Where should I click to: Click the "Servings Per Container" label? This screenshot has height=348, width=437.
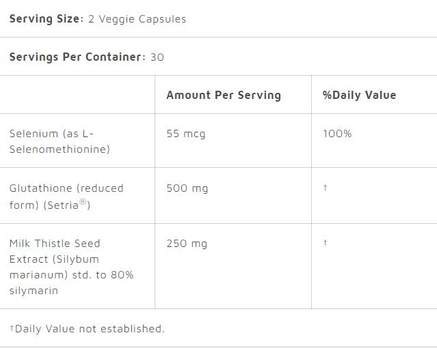[x=75, y=57]
